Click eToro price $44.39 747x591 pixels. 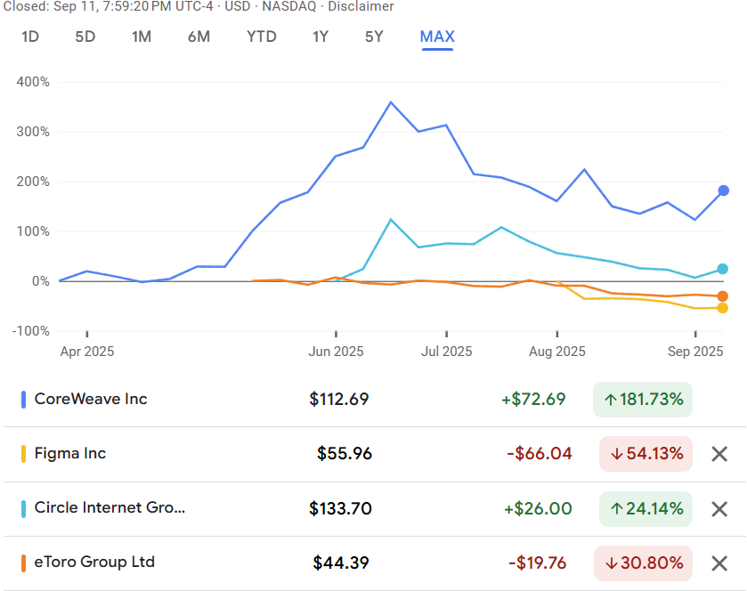coord(341,563)
